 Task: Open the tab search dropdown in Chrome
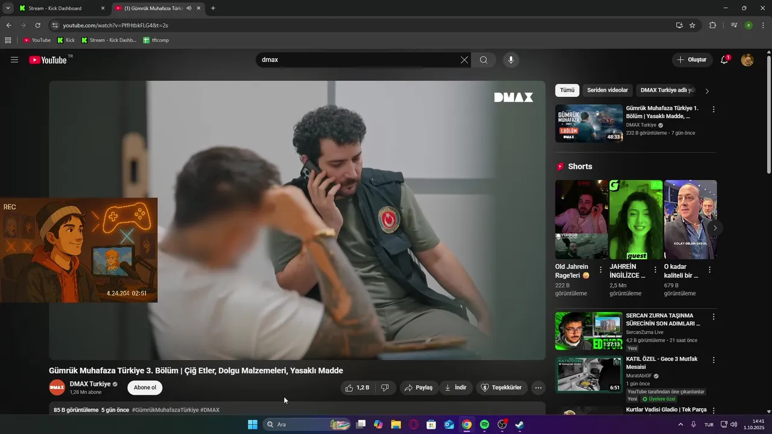coord(8,8)
